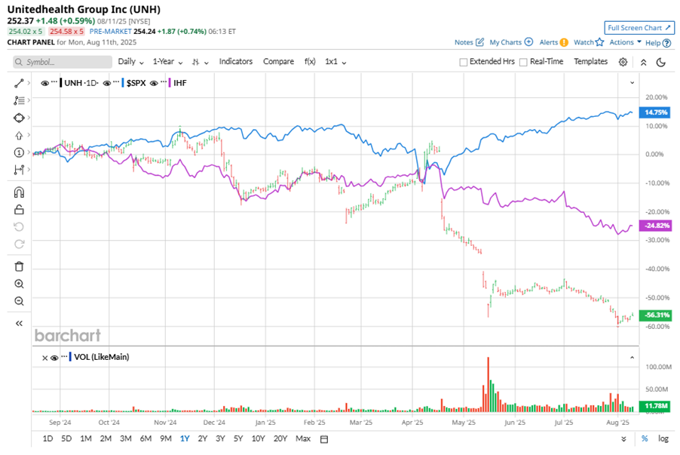Open the date range calendar icon
Image resolution: width=680 pixels, height=455 pixels.
click(324, 439)
